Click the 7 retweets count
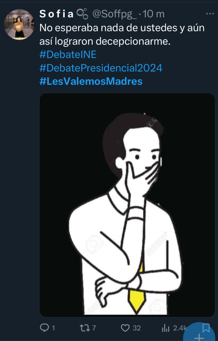Viewport: 218px width, 341px height. (x=94, y=328)
